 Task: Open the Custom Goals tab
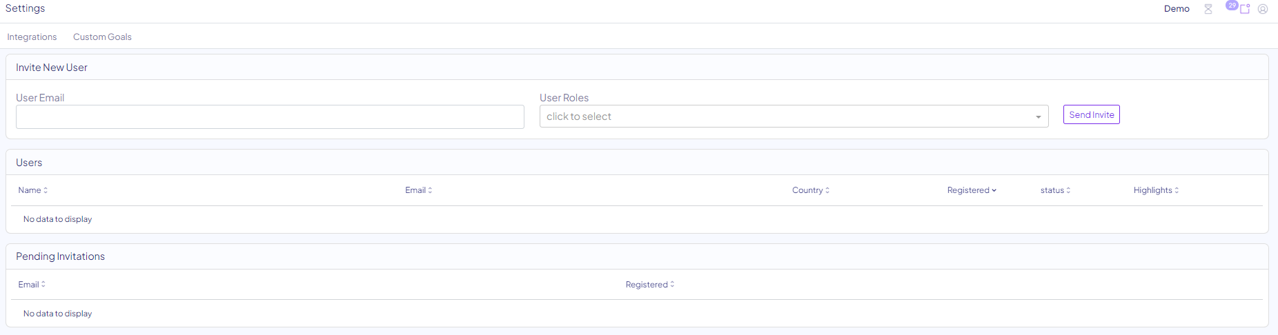(x=102, y=37)
